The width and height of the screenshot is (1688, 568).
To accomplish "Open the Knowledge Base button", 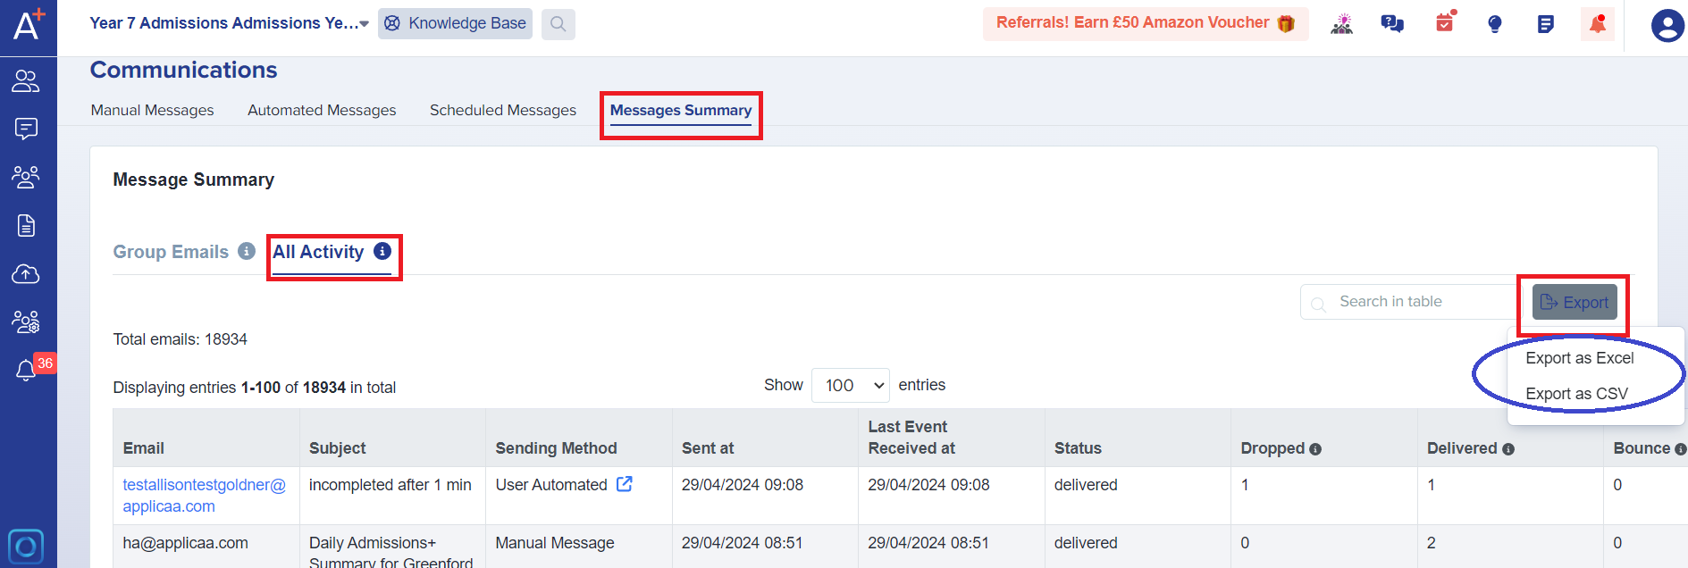I will [x=455, y=23].
